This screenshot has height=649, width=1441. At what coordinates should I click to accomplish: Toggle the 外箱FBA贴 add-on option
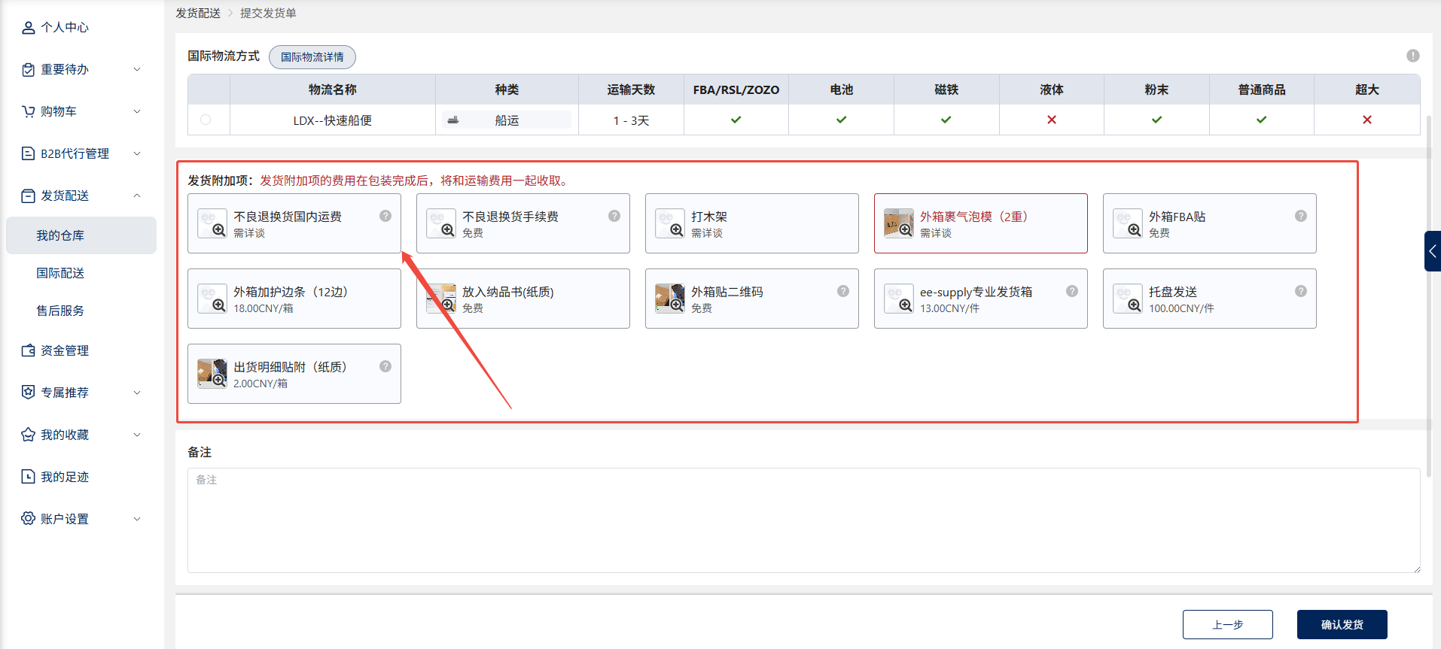[1210, 223]
